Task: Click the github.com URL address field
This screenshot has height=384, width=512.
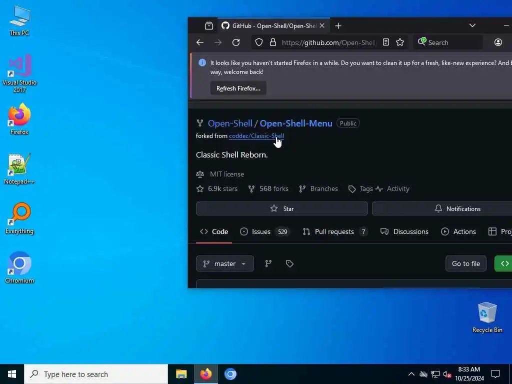Action: click(328, 42)
